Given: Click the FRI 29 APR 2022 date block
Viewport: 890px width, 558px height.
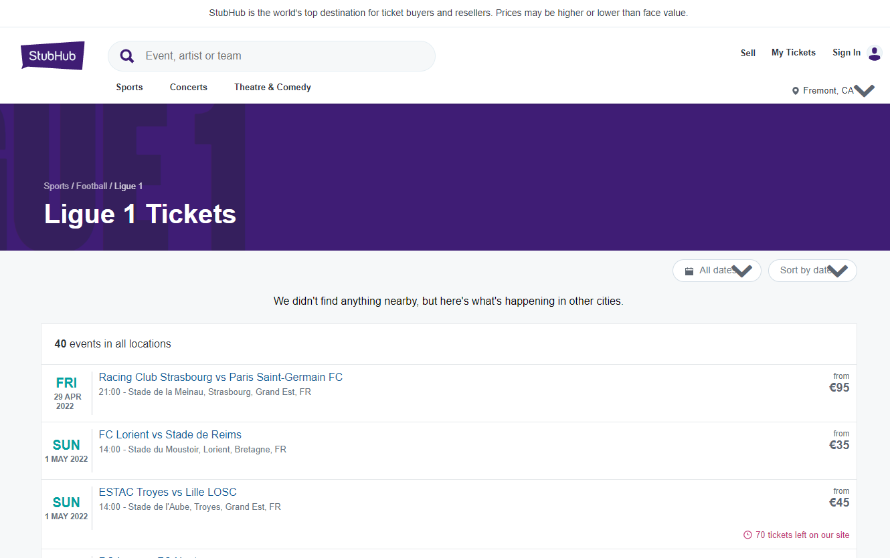Looking at the screenshot, I should click(66, 393).
